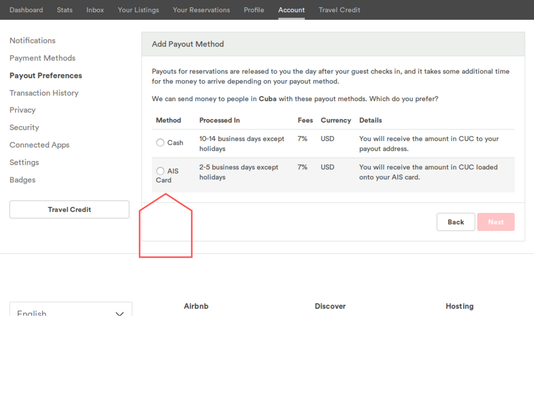Select Travel Credit in top navigation
Viewport: 534px width, 400px height.
point(339,10)
